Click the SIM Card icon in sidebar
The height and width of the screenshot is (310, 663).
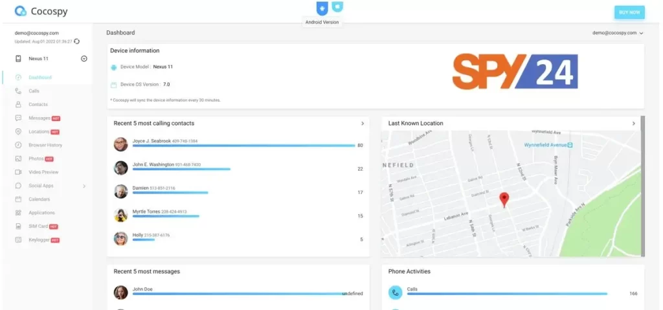coord(18,227)
